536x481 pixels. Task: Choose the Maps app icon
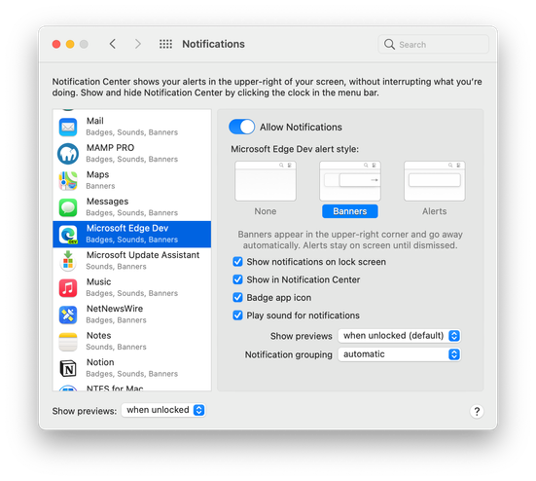coord(68,180)
